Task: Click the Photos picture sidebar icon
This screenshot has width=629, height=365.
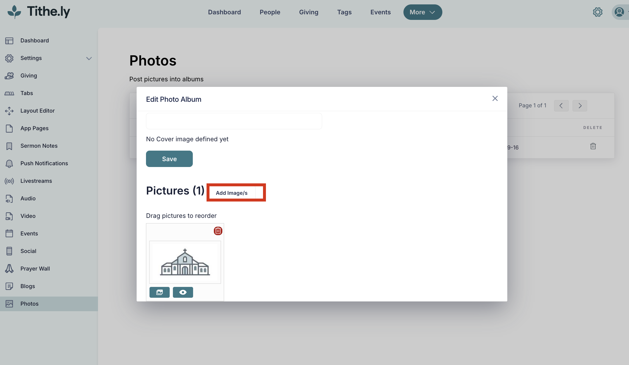Action: [x=9, y=304]
